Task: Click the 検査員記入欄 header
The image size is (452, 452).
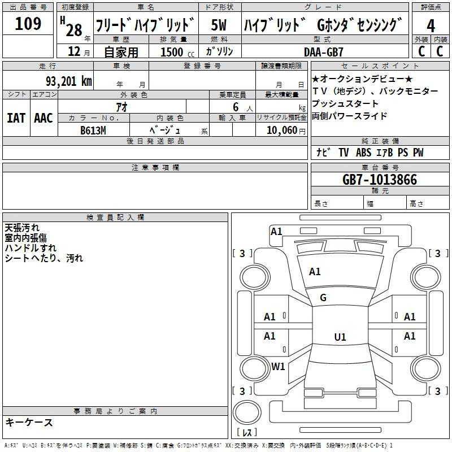Action: 115,218
